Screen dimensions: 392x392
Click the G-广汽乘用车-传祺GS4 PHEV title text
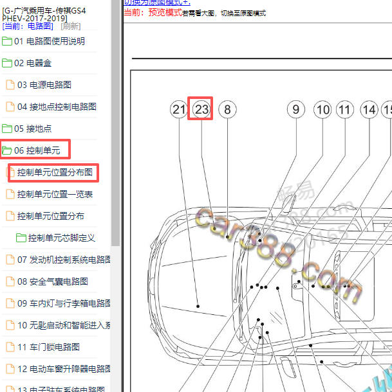44,14
